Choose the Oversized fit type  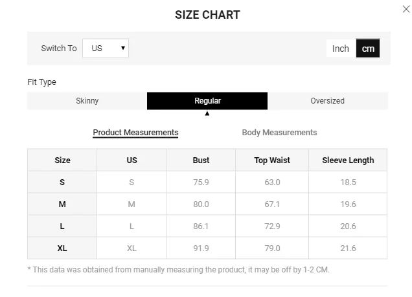(327, 101)
